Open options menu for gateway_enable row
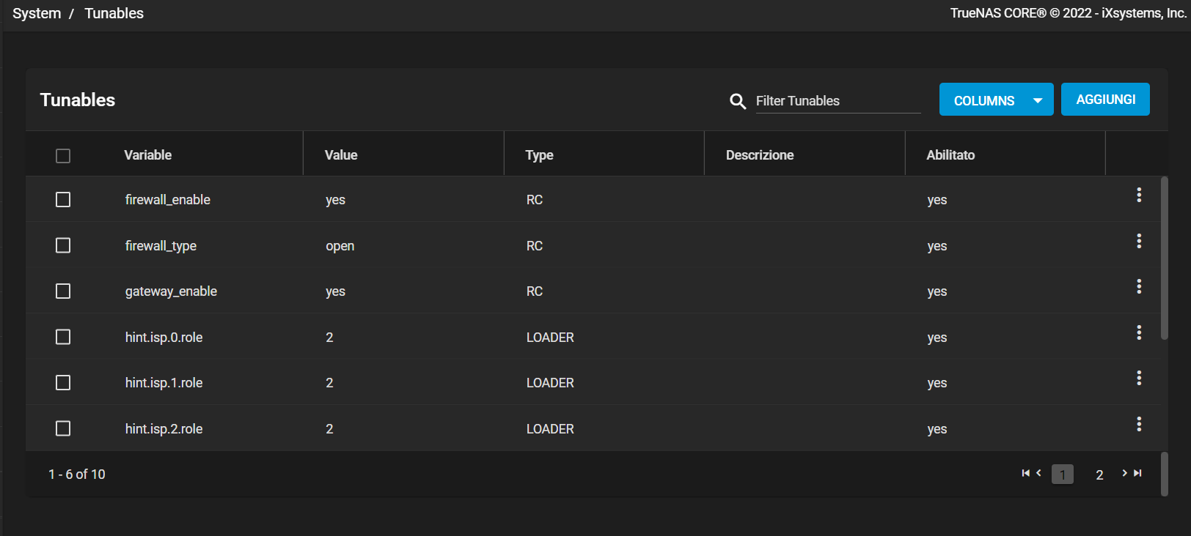The height and width of the screenshot is (536, 1191). click(1139, 286)
